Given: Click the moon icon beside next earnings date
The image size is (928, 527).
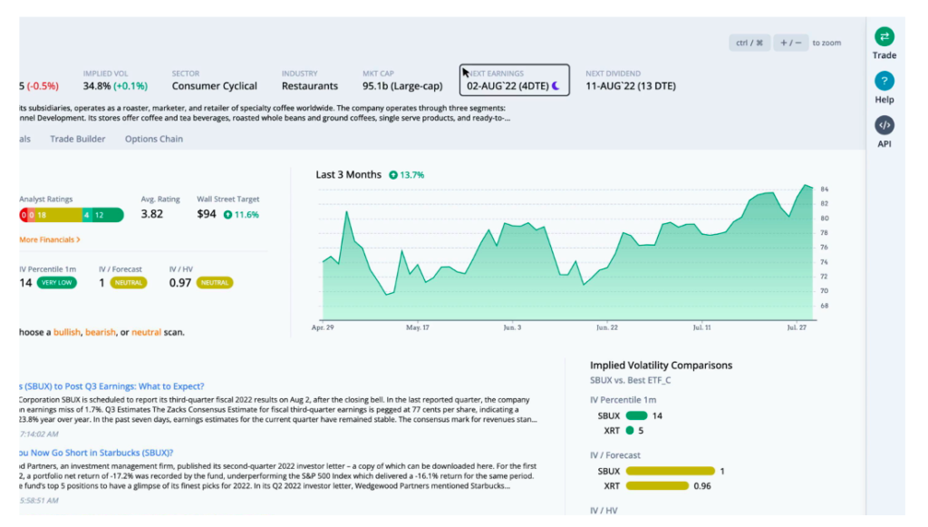Looking at the screenshot, I should [556, 86].
